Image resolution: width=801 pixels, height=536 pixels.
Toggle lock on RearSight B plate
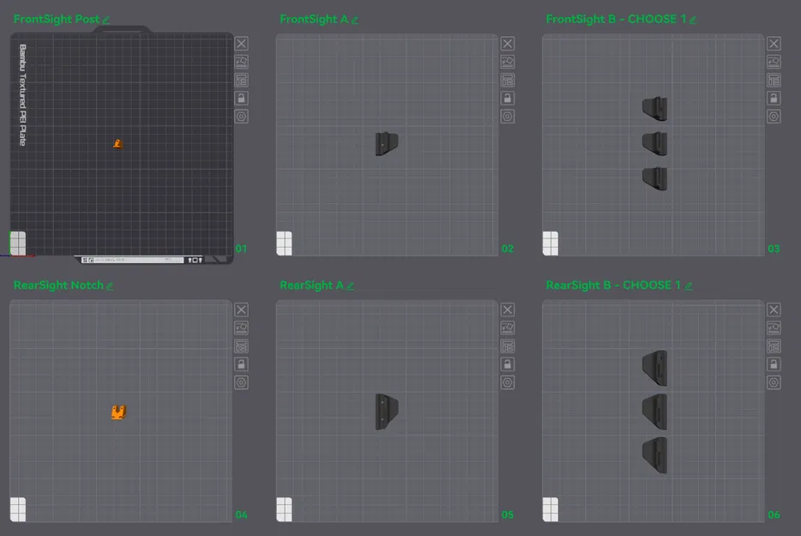tap(774, 364)
